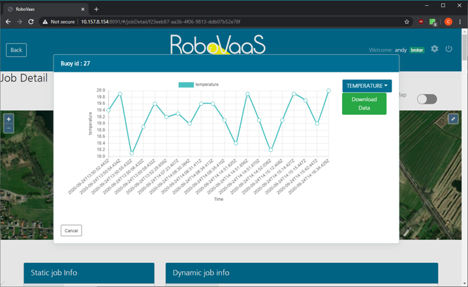The height and width of the screenshot is (287, 468).
Task: Open the Chrome three-dot menu
Action: [460, 22]
